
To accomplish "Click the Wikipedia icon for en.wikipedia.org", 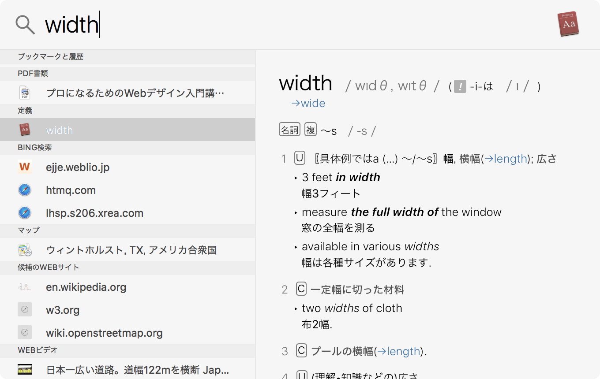I will click(x=25, y=286).
